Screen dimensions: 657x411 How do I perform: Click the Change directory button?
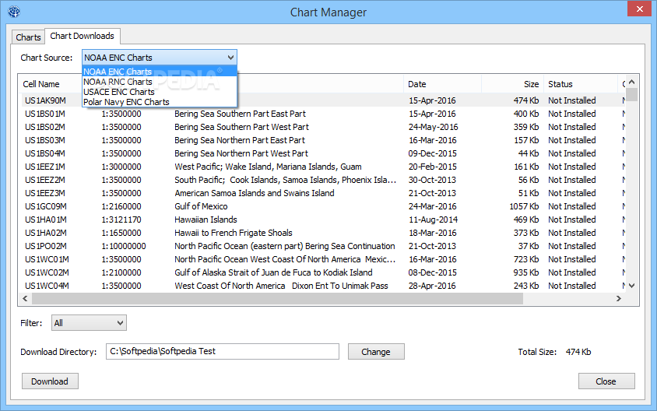[376, 352]
